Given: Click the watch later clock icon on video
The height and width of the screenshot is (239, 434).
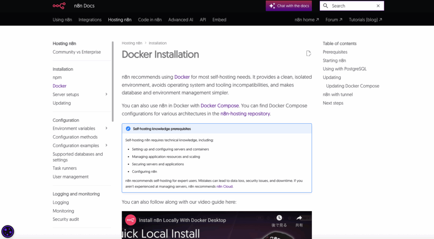Looking at the screenshot, I should tap(279, 218).
